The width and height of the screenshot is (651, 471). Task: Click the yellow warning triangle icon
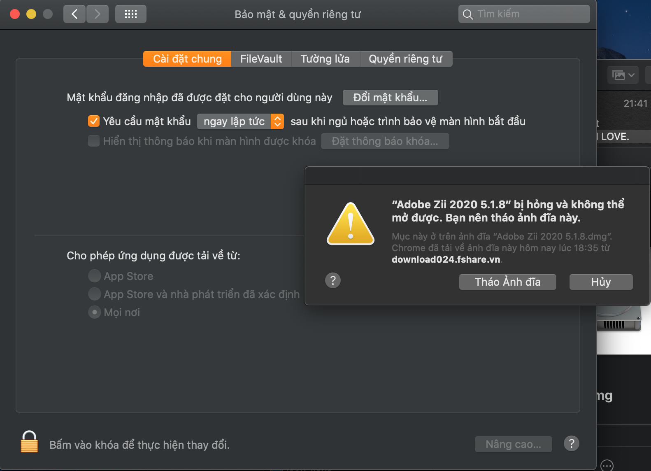[x=351, y=224]
